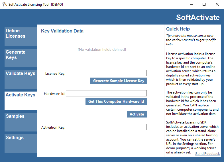Click the License Key input field
Viewport: 224px width, 162px height.
[106, 73]
